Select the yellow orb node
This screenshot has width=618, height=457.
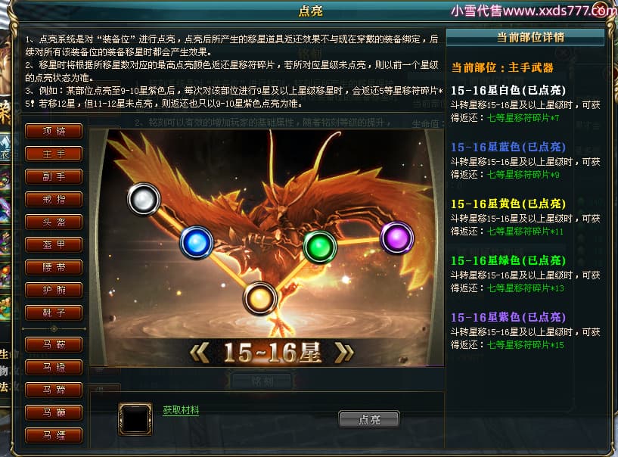click(x=259, y=299)
